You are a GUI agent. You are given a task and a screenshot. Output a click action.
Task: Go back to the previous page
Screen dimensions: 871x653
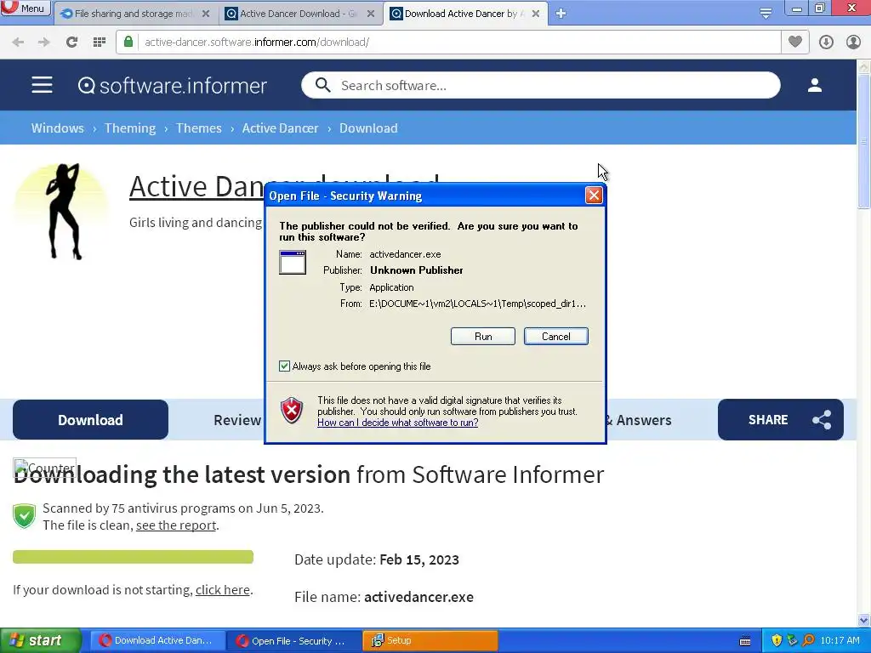18,43
